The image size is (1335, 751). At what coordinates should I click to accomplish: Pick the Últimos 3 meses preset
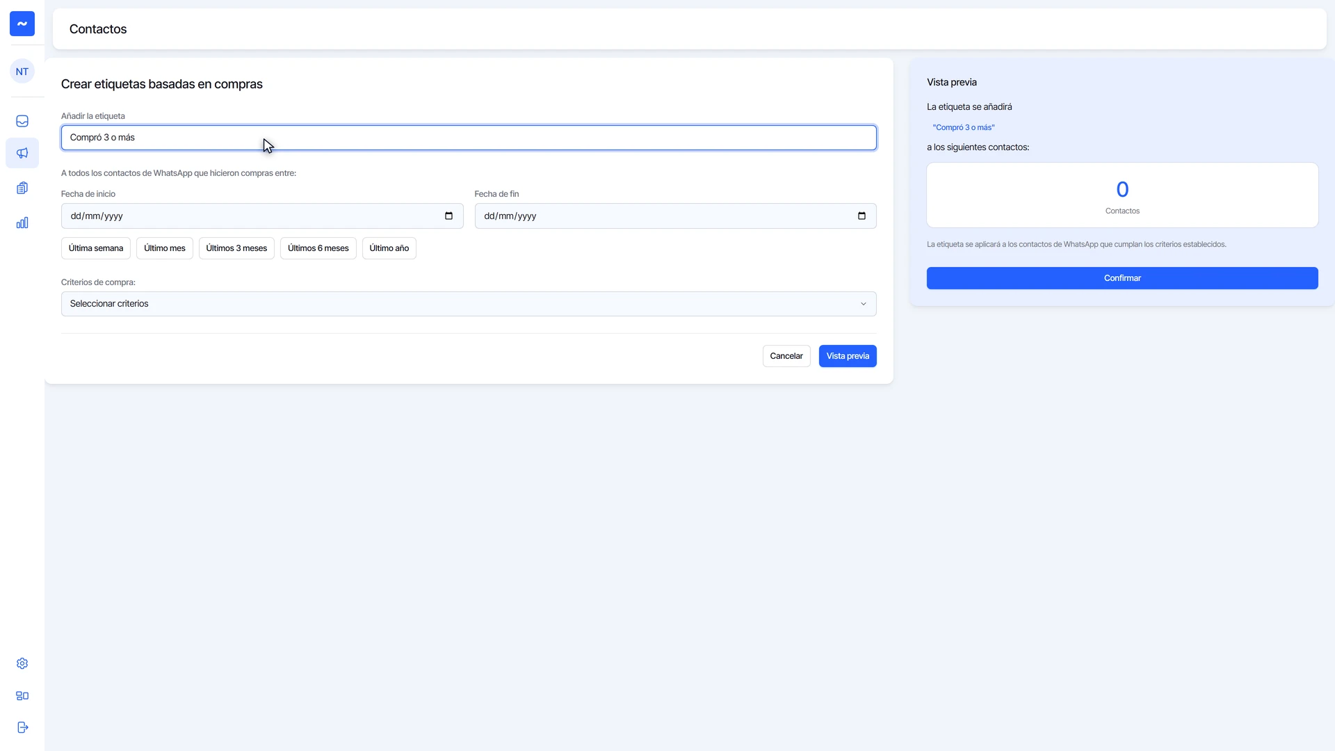pos(236,248)
